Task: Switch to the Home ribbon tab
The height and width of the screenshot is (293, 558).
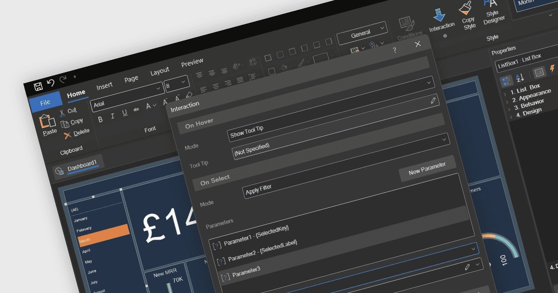Action: [76, 94]
